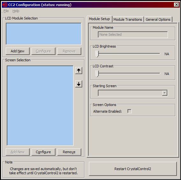Click the CC2 application icon in title bar
The height and width of the screenshot is (180, 181).
tap(5, 5)
